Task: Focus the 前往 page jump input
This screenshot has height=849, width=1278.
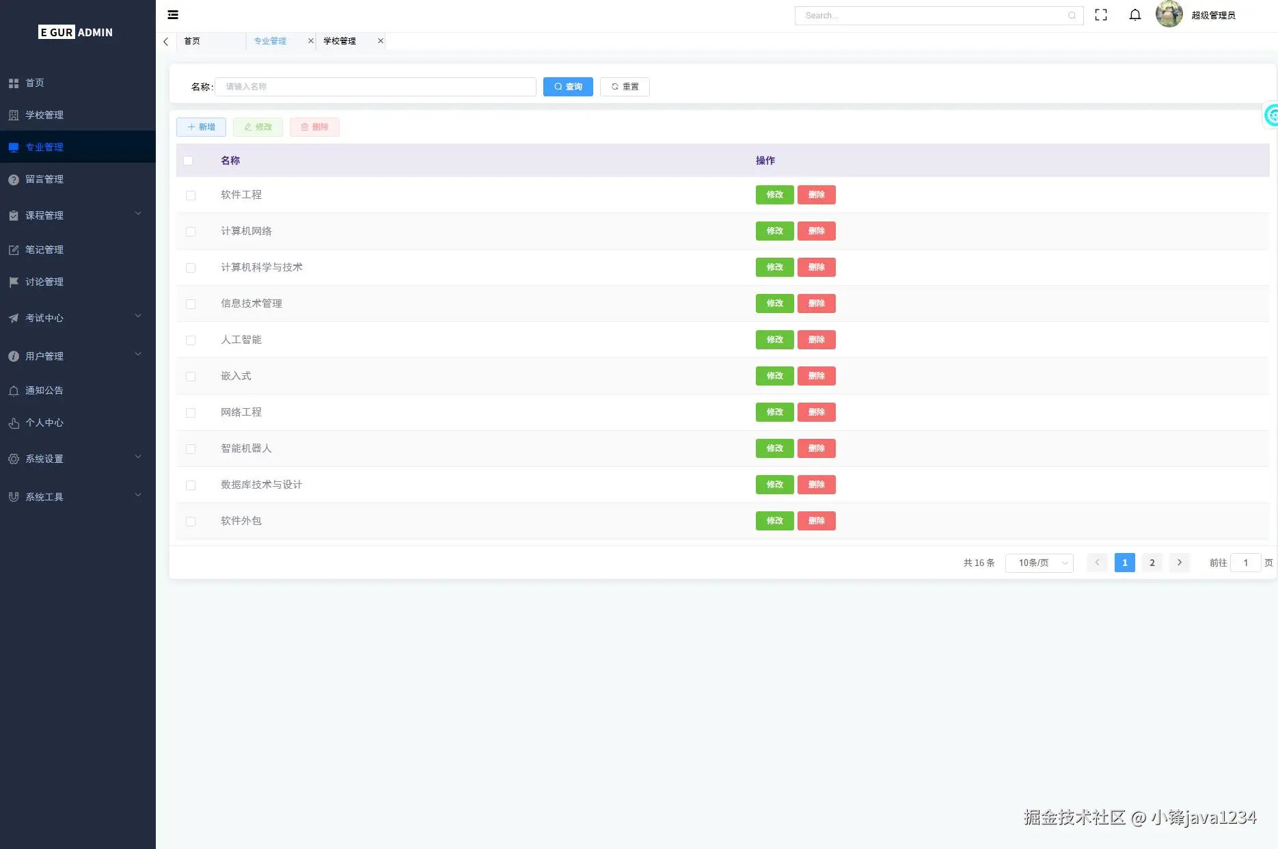Action: pos(1246,563)
